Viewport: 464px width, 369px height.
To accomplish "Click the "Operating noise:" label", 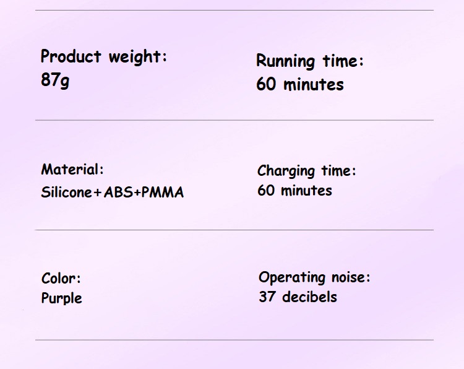I will [x=314, y=277].
